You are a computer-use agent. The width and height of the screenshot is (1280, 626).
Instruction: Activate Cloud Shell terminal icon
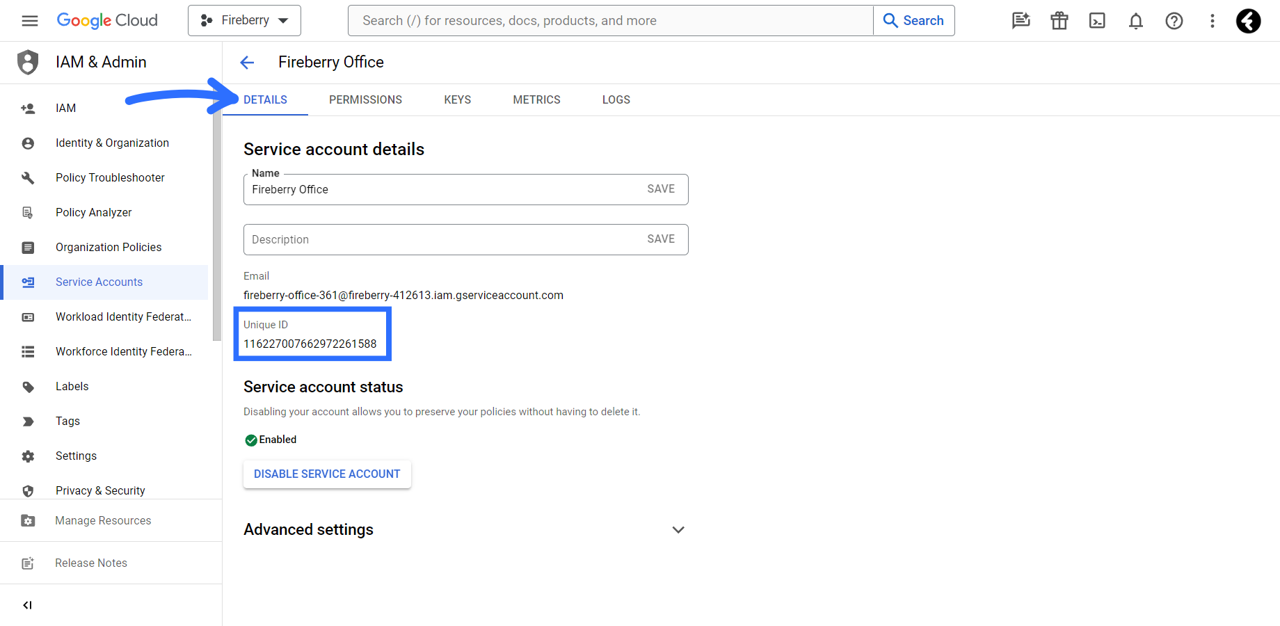pos(1097,21)
